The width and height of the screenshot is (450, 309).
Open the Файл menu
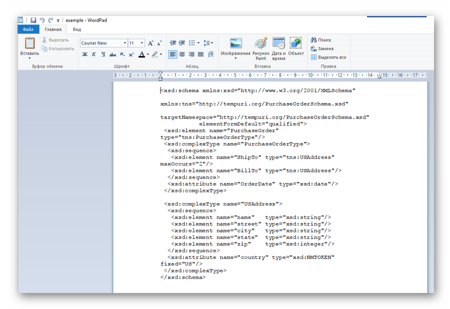[x=28, y=29]
